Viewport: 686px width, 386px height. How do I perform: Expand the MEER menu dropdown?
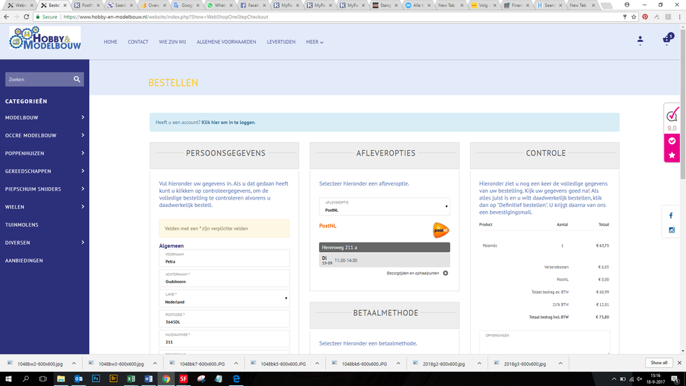(314, 42)
